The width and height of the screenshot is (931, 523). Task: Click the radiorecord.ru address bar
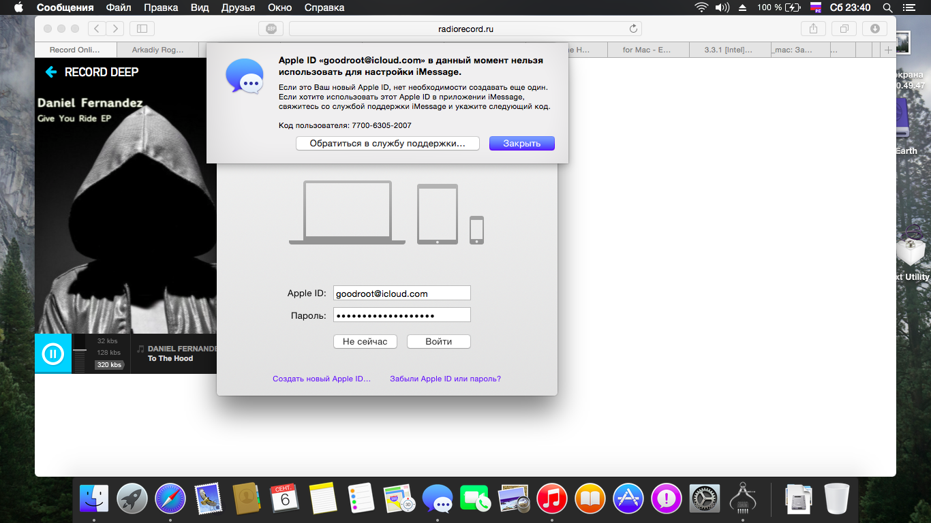click(x=465, y=29)
